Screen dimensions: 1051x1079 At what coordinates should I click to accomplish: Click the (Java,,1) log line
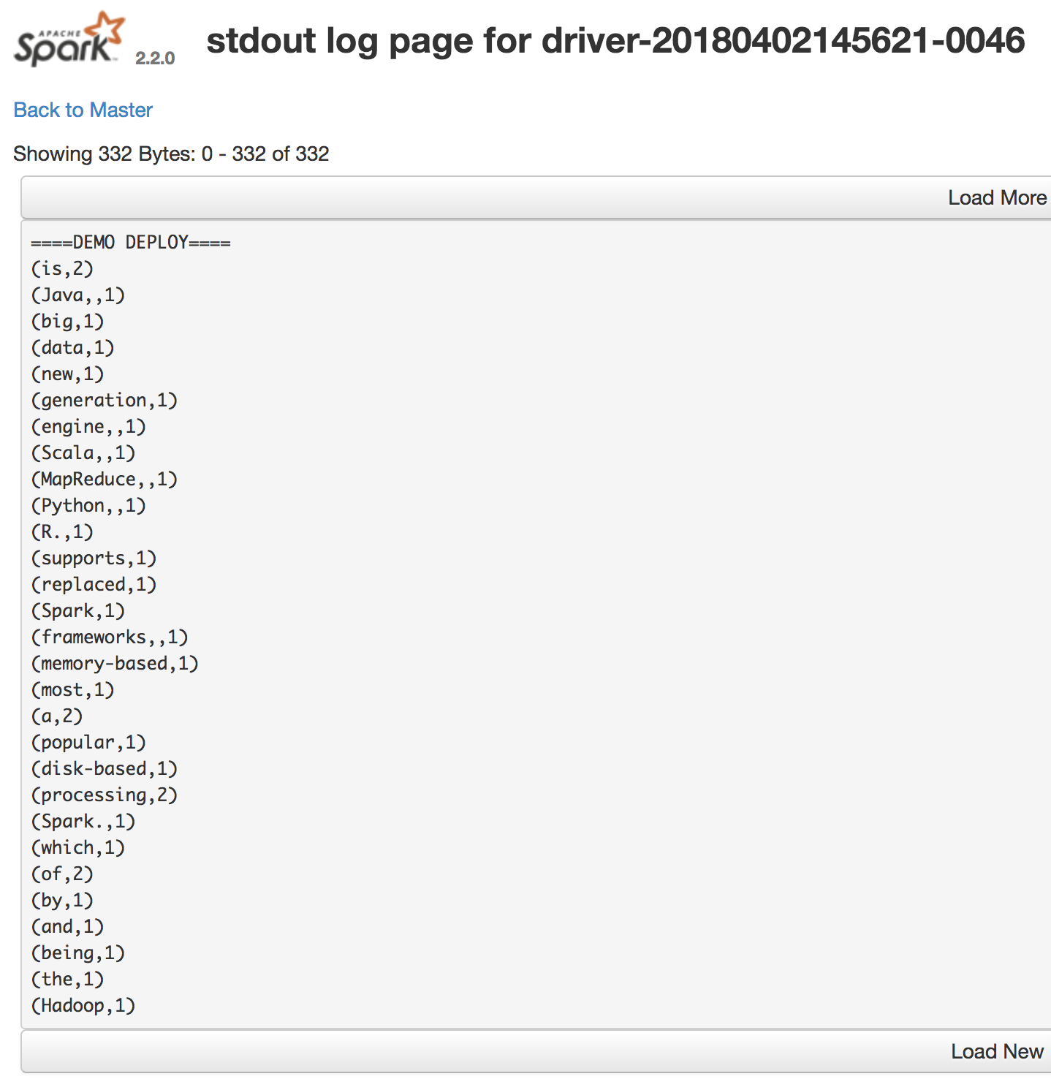click(78, 295)
